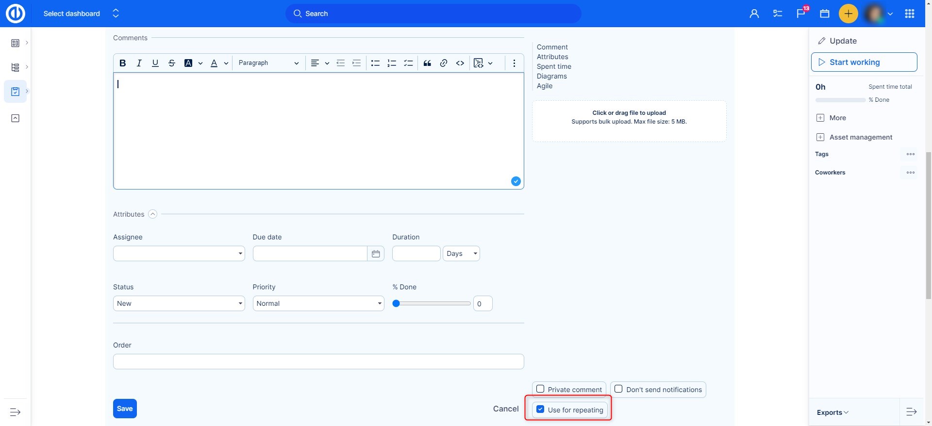Check Don't send notifications option

(619, 389)
